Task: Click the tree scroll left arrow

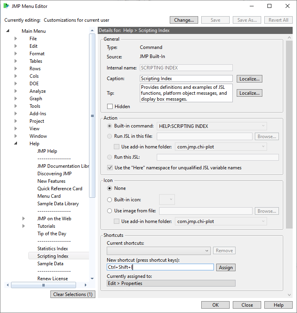Action: 7,285
